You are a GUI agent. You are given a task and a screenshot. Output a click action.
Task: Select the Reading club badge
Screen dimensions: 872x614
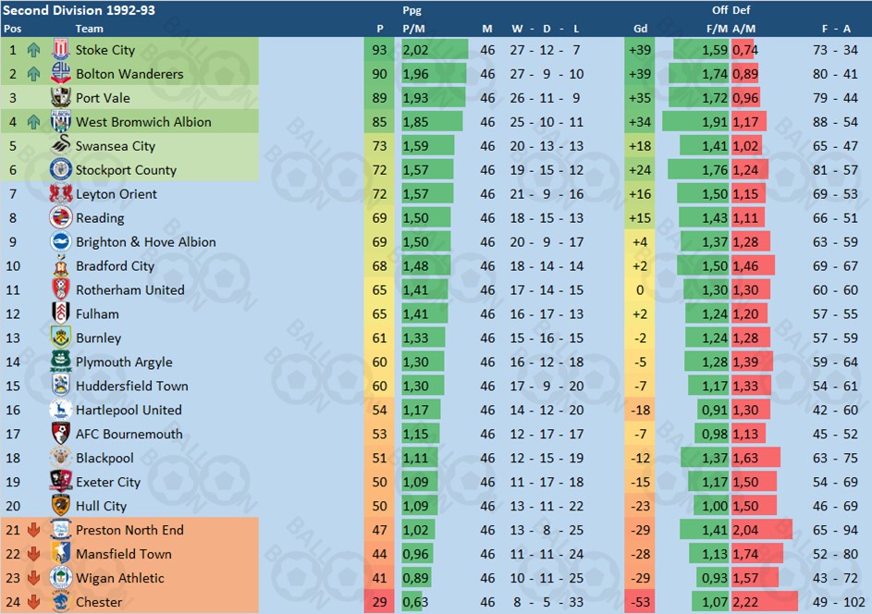(61, 217)
